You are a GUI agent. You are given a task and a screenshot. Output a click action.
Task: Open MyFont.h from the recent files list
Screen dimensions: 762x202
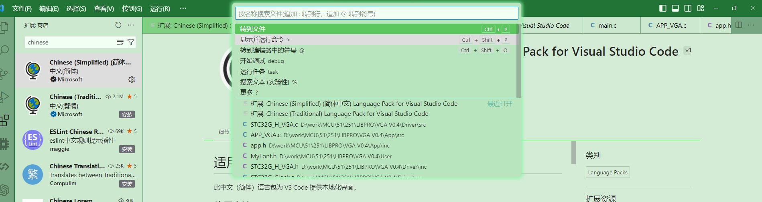click(376, 156)
